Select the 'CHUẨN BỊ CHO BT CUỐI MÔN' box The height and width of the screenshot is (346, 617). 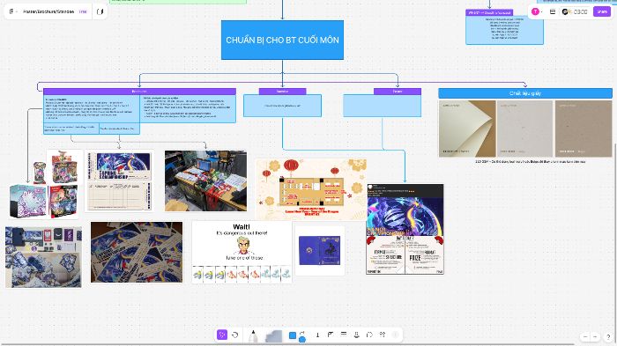[x=282, y=40]
